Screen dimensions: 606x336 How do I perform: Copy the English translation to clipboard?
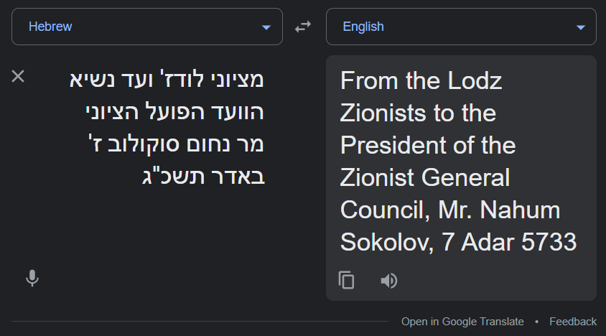click(347, 280)
